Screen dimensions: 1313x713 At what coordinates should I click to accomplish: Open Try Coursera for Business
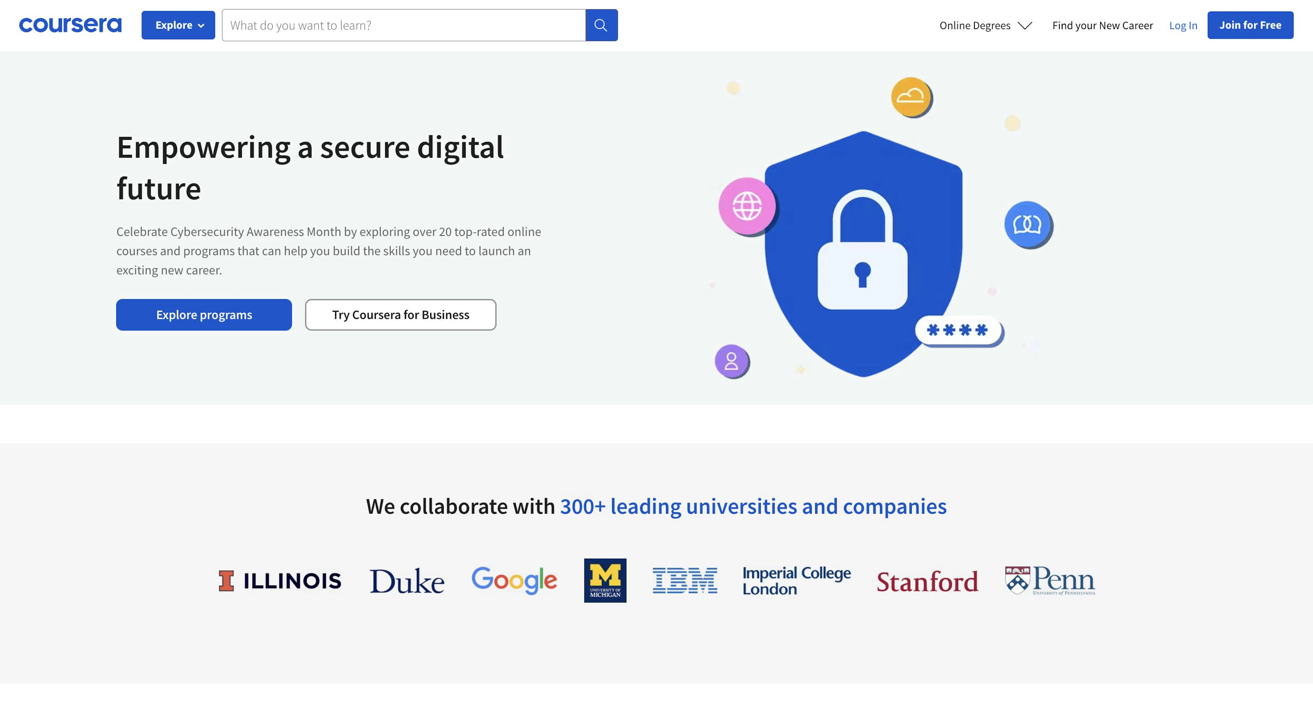[x=401, y=315]
